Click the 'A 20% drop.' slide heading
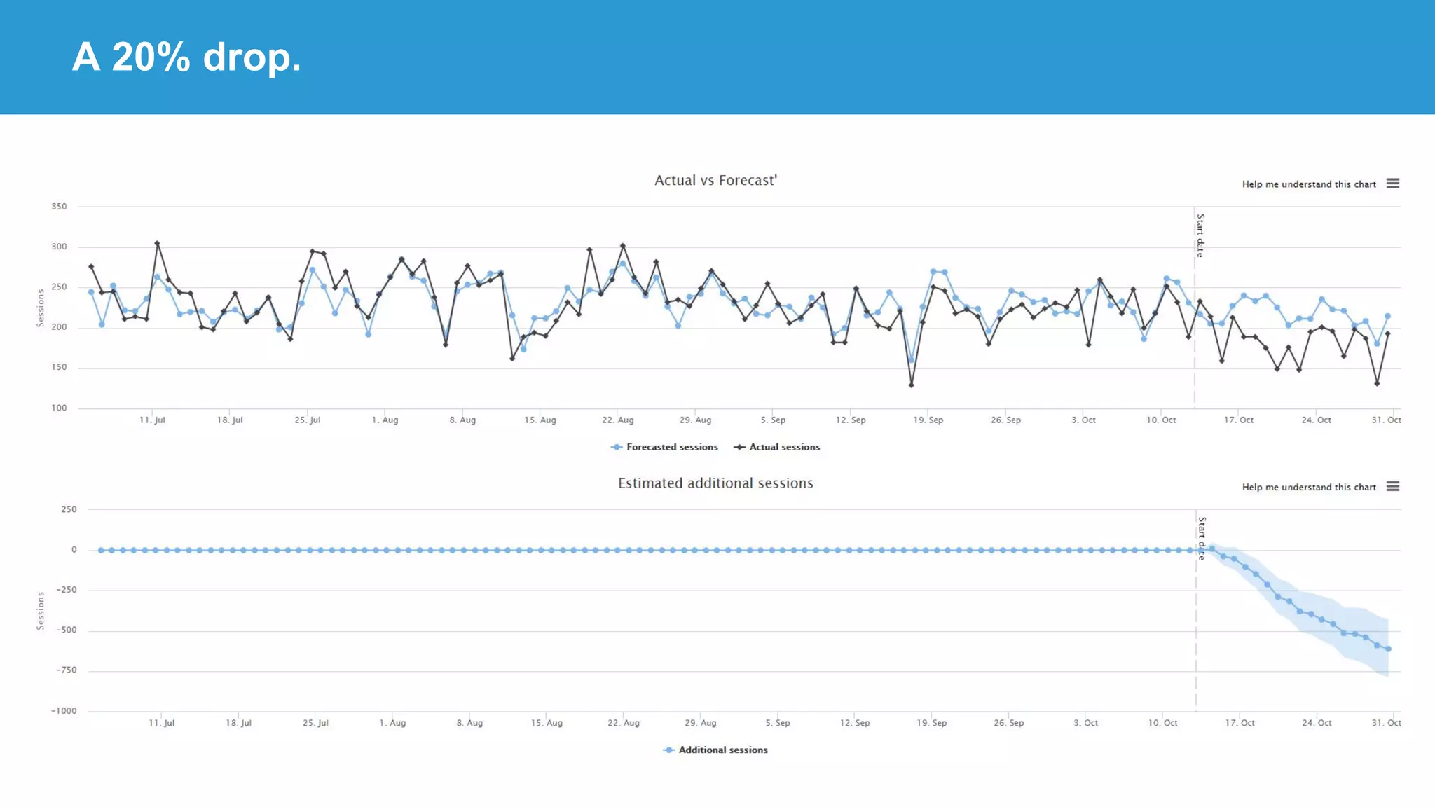Image resolution: width=1435 pixels, height=807 pixels. click(186, 57)
